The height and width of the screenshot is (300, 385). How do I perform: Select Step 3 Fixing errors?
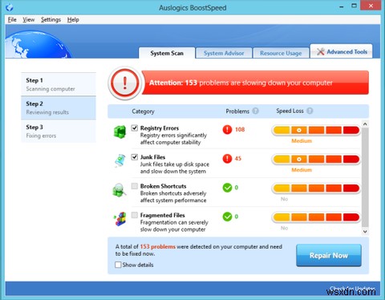59,131
